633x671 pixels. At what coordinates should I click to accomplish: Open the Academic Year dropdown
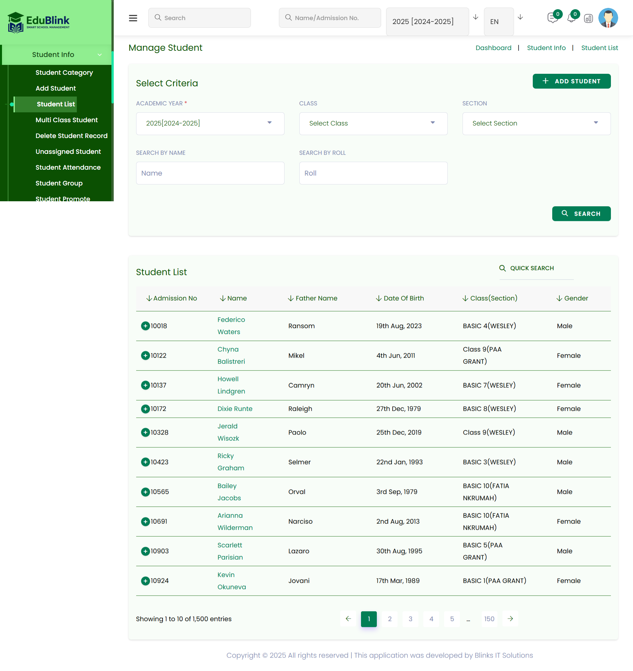[210, 123]
